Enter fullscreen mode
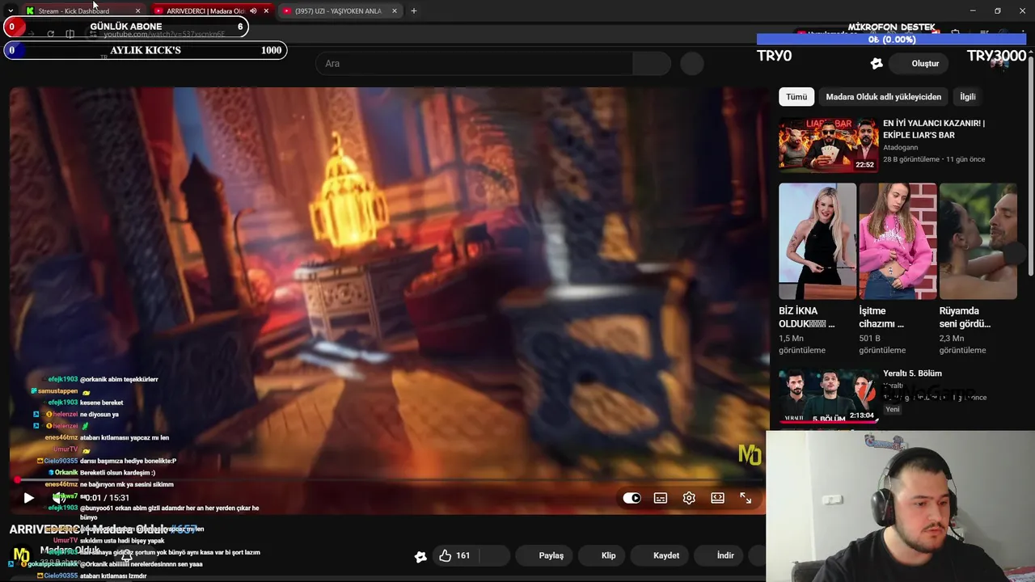The height and width of the screenshot is (582, 1035). point(746,498)
